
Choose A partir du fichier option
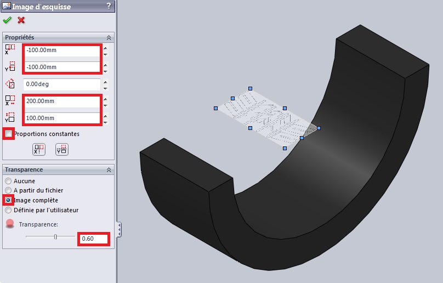point(8,190)
